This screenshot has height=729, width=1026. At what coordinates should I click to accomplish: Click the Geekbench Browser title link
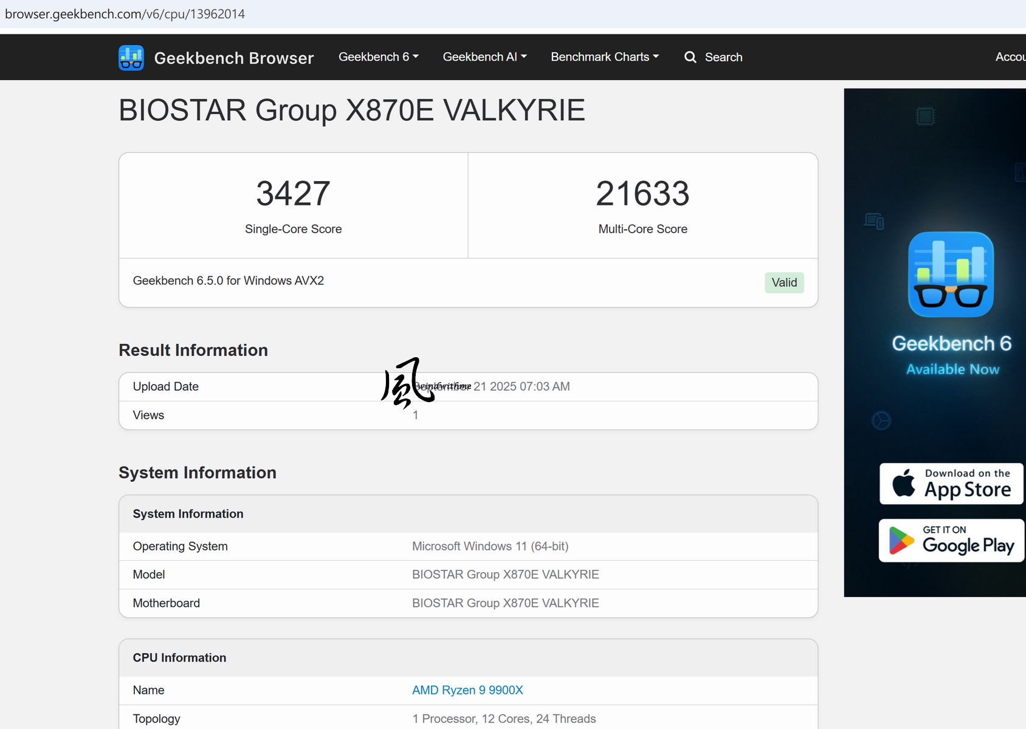click(x=234, y=58)
